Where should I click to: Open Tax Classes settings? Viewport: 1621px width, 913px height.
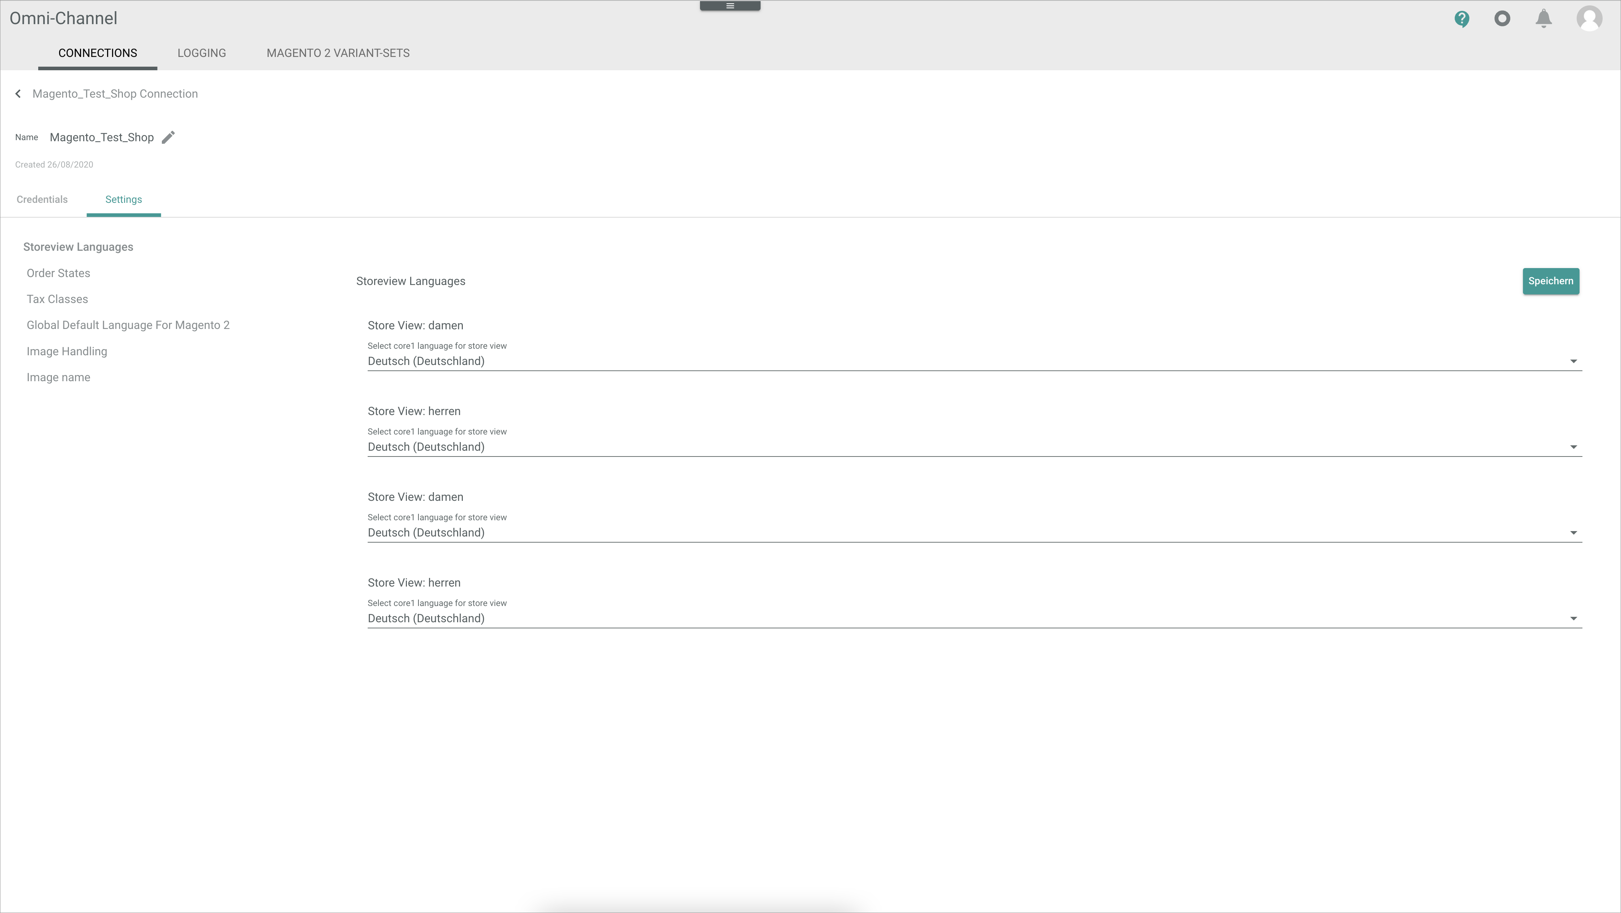[x=57, y=299]
